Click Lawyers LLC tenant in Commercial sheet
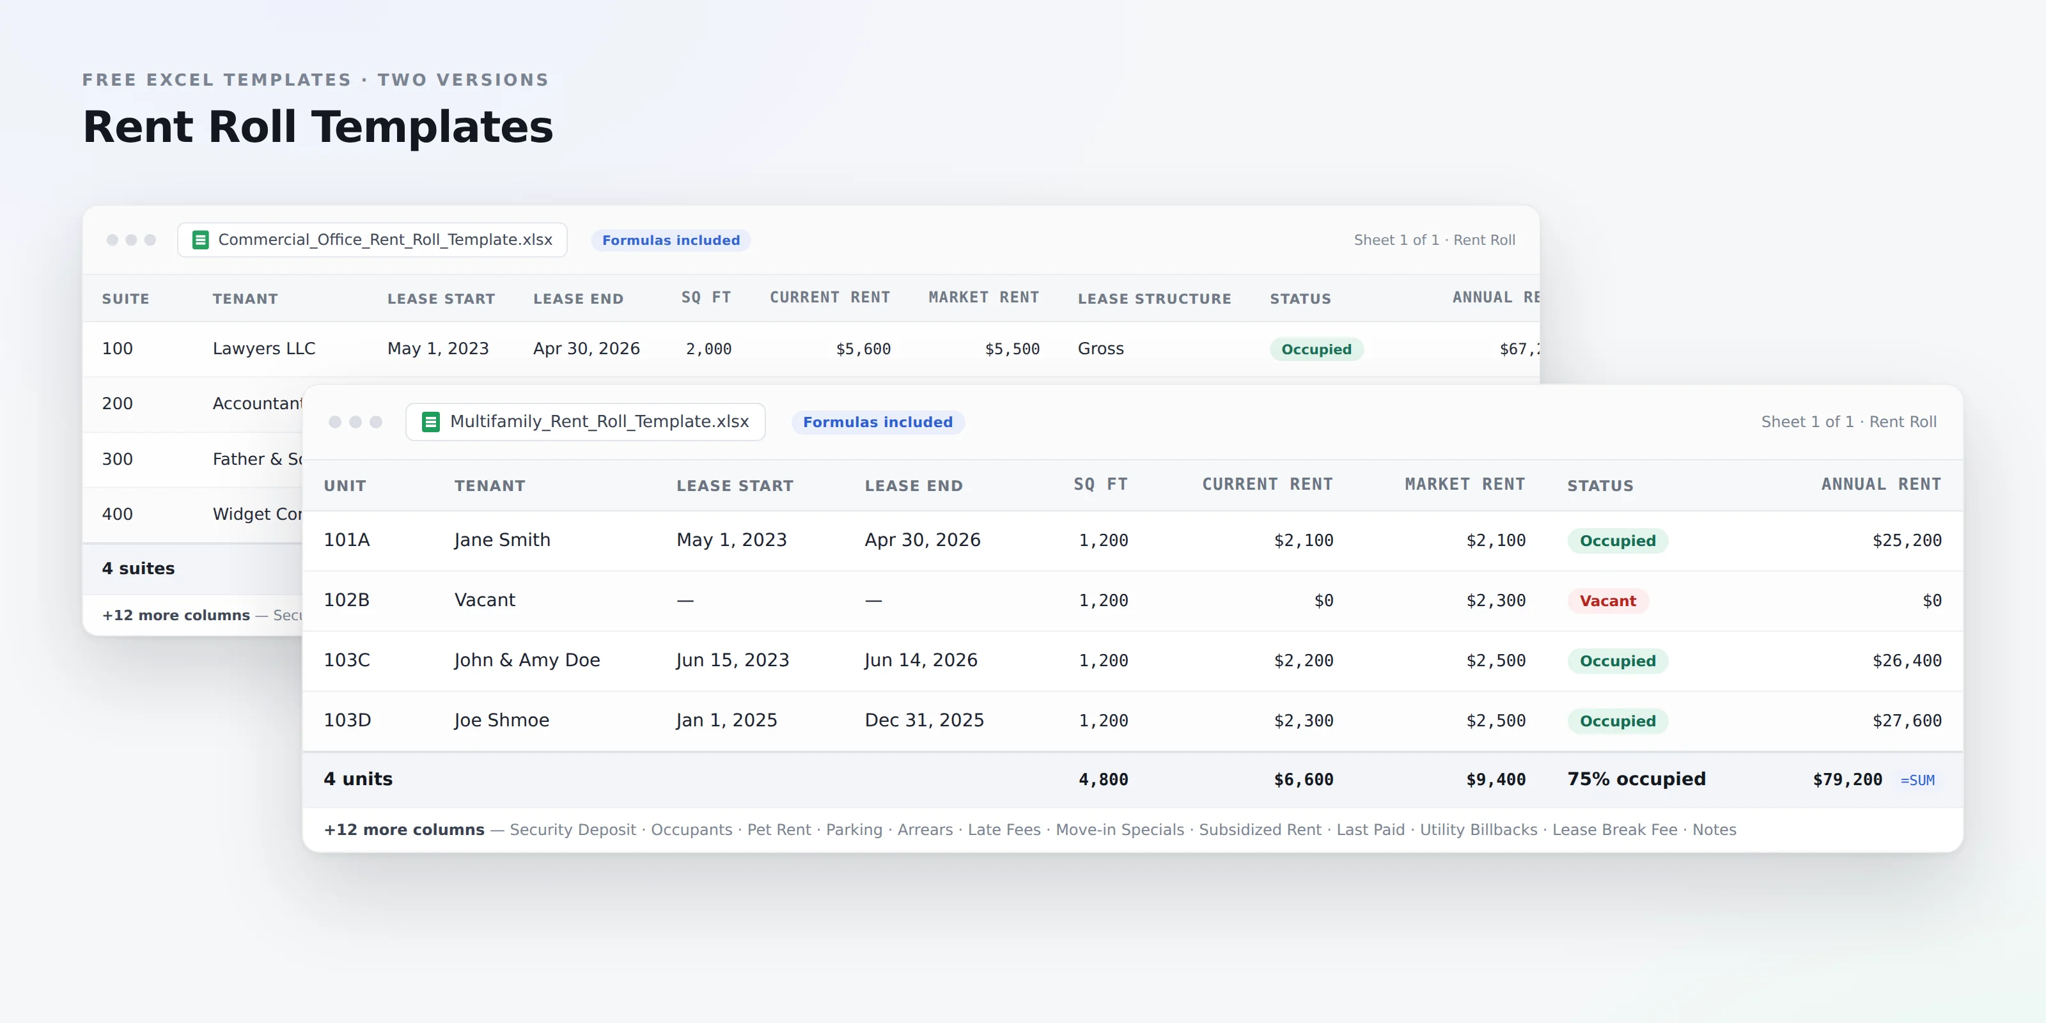Screen dimensions: 2046x1023 [x=263, y=348]
